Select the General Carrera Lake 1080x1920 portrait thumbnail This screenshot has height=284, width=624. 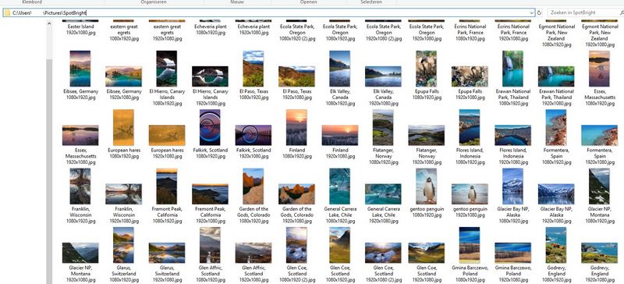[x=340, y=186]
